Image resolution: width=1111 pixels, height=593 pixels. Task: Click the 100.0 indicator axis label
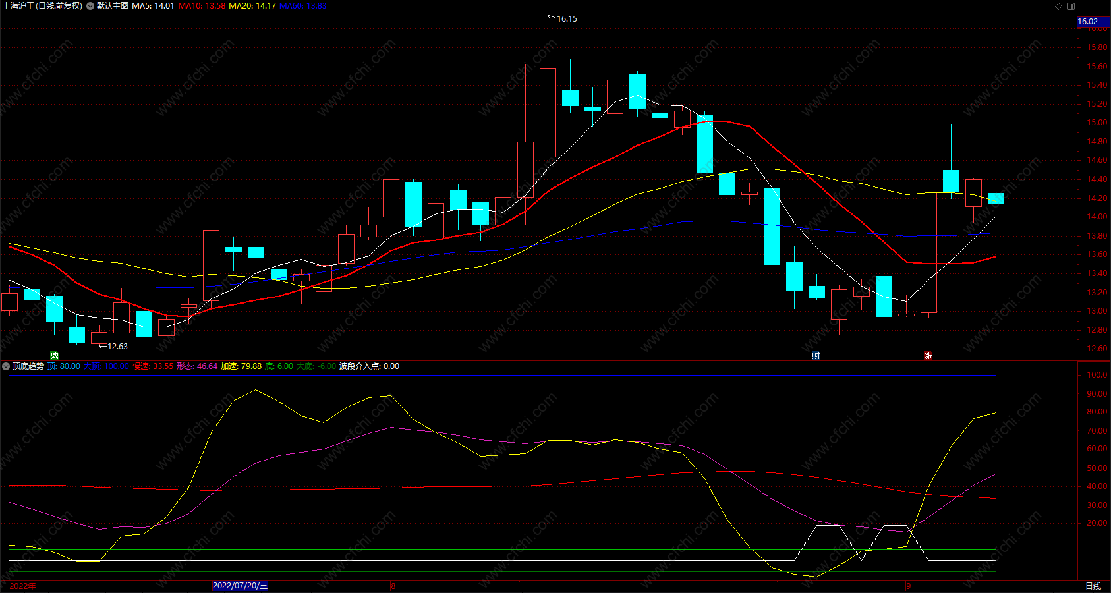click(1097, 375)
